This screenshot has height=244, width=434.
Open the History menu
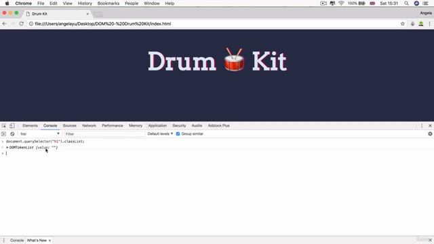pos(85,3)
